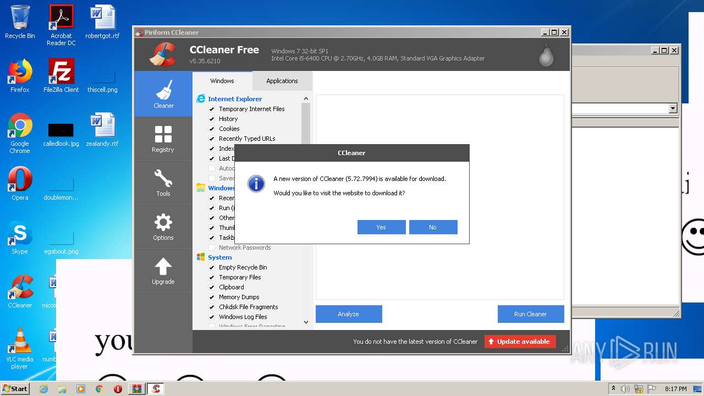Launch Skype desktop shortcut
The width and height of the screenshot is (704, 396).
pyautogui.click(x=20, y=238)
